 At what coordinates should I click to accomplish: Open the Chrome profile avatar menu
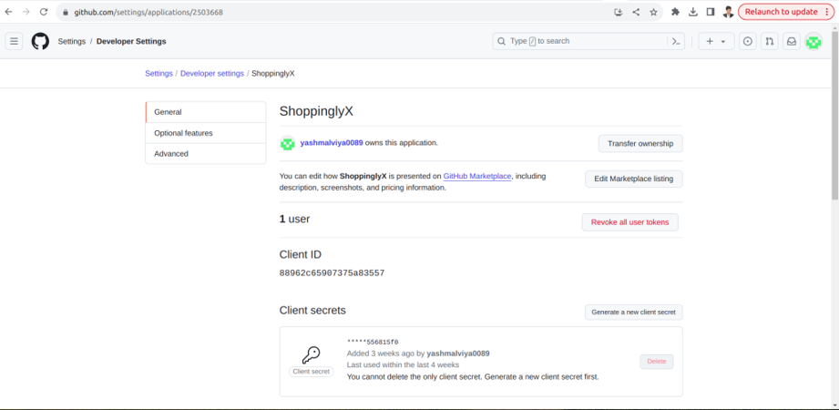click(728, 12)
